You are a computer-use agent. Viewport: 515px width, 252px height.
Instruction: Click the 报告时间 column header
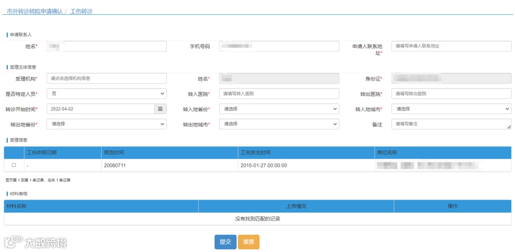point(169,153)
